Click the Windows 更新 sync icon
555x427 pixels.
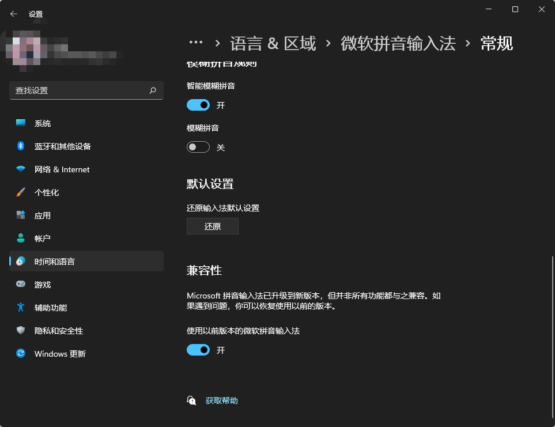pyautogui.click(x=21, y=353)
